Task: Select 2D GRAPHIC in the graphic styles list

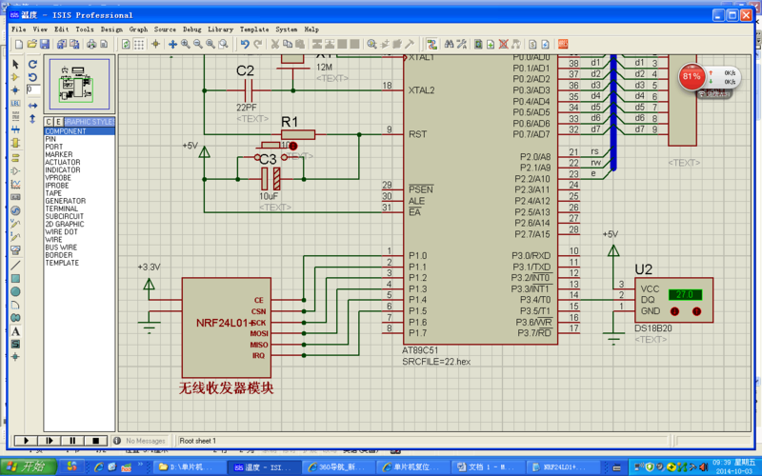Action: tap(80, 224)
